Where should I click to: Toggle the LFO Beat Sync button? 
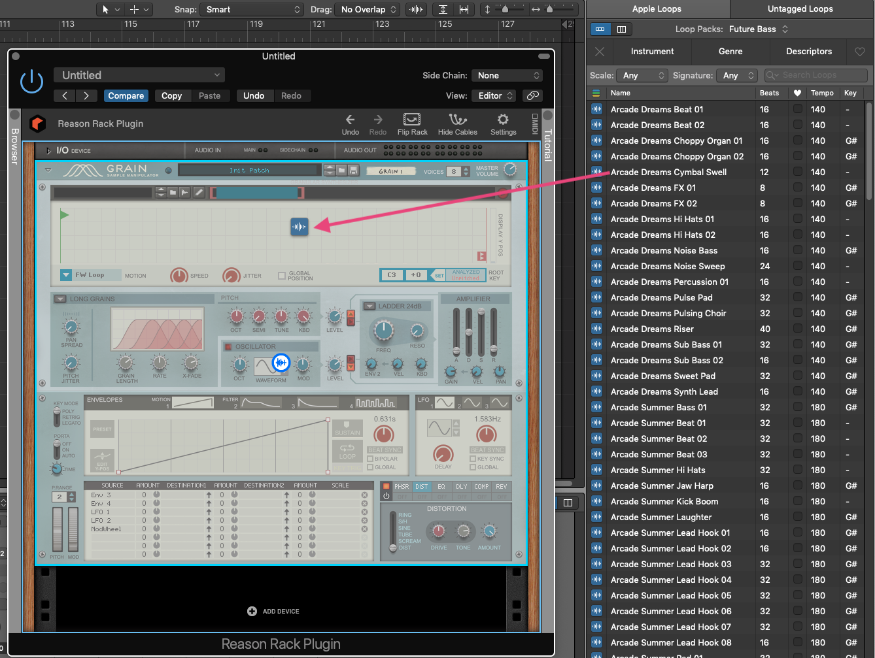tap(487, 450)
